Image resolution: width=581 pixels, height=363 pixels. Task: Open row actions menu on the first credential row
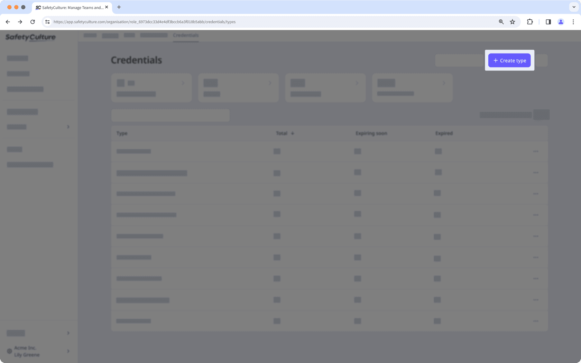pos(536,151)
